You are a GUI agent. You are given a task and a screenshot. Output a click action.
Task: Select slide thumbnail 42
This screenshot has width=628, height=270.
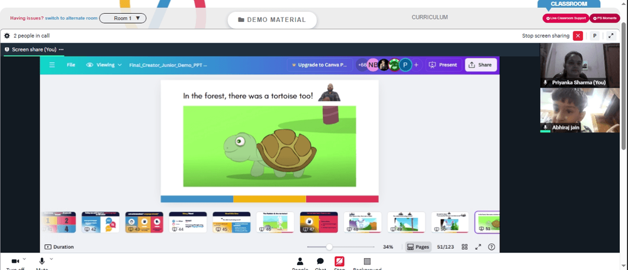[100, 222]
